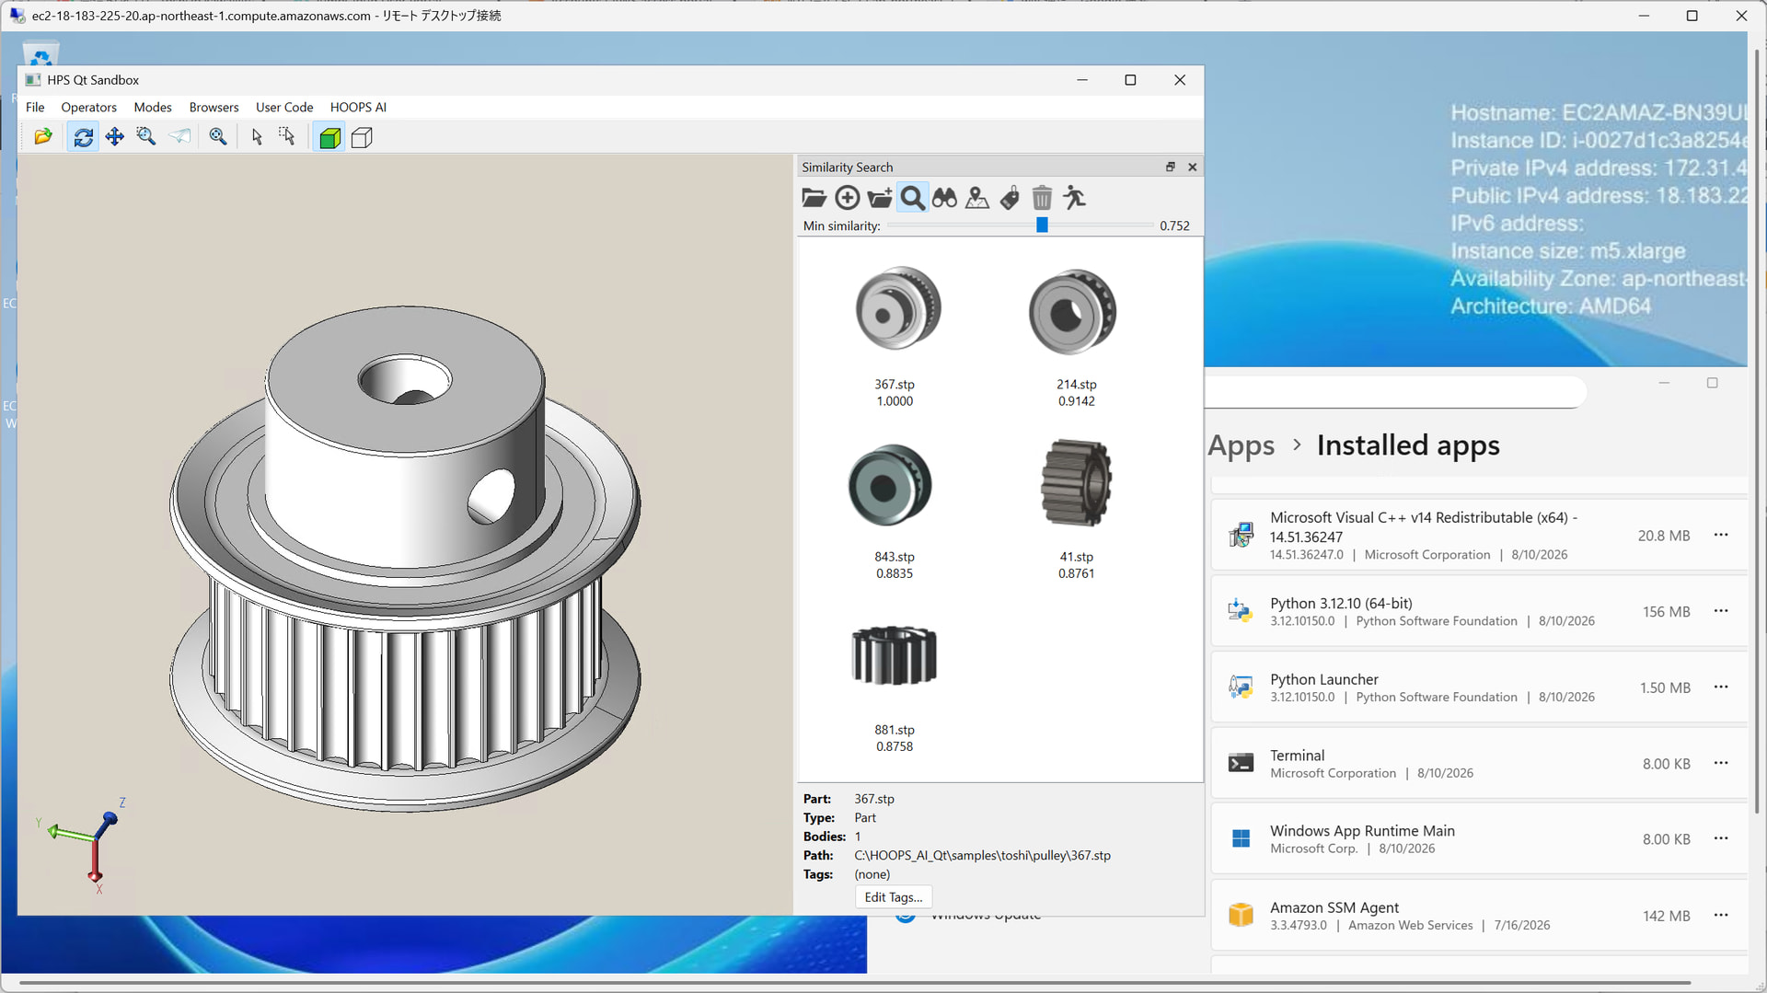1767x993 pixels.
Task: Click the file path text for 367.stp
Action: pos(982,856)
